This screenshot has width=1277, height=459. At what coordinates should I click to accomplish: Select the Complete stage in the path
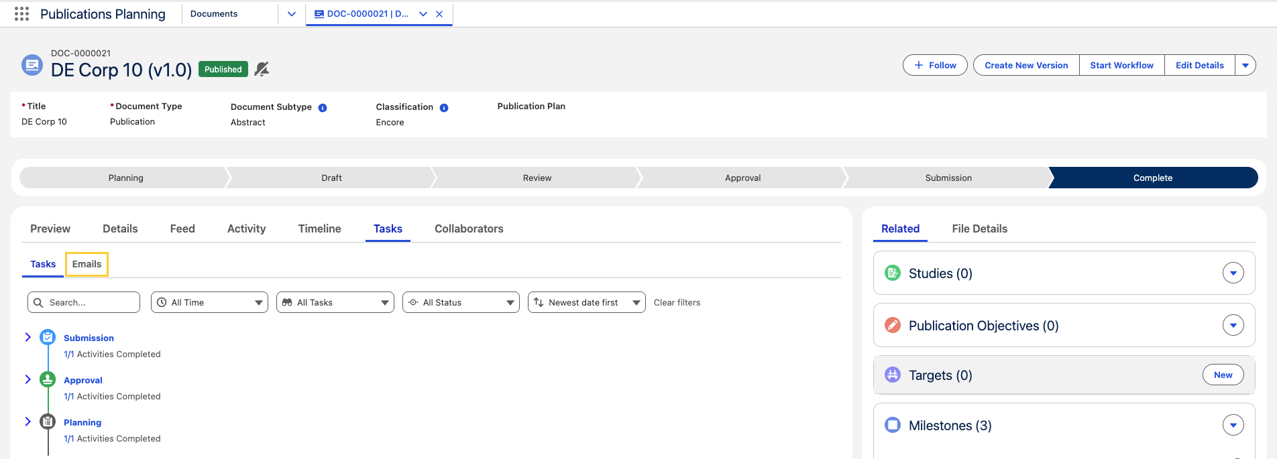pyautogui.click(x=1153, y=178)
